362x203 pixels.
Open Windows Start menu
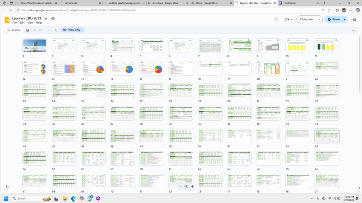(x=6, y=198)
